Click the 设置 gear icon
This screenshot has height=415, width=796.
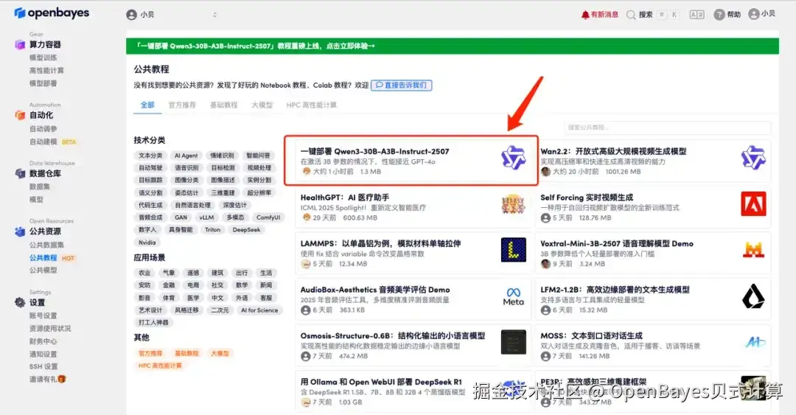[x=20, y=303]
